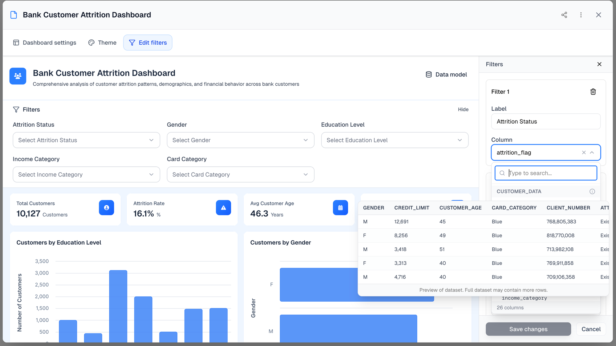Switch to the Theme tab

point(102,43)
